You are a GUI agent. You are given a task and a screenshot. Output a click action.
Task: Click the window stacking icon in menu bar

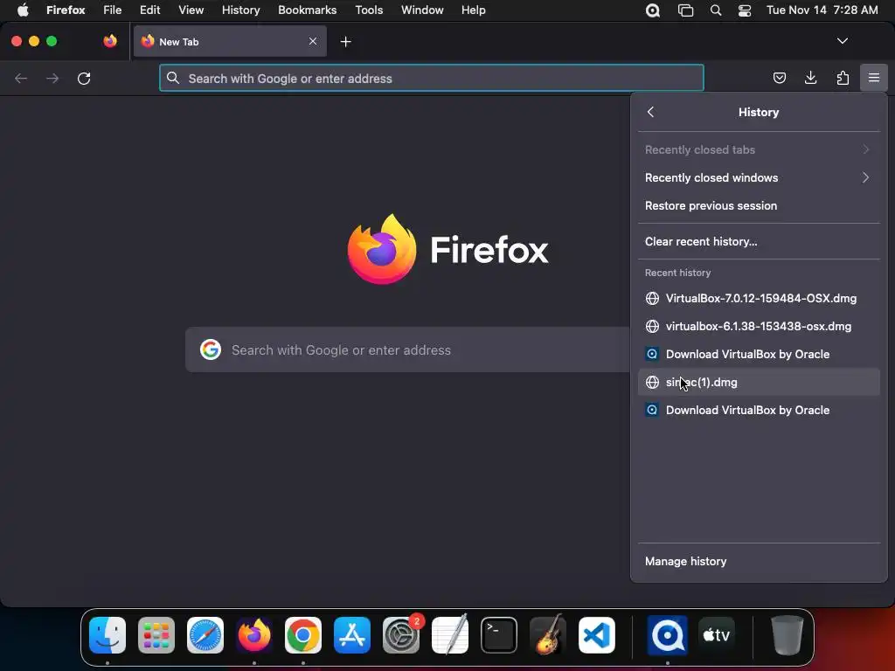tap(685, 10)
